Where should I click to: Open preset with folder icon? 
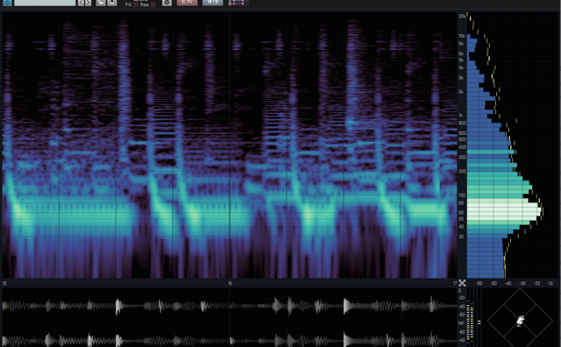(101, 3)
